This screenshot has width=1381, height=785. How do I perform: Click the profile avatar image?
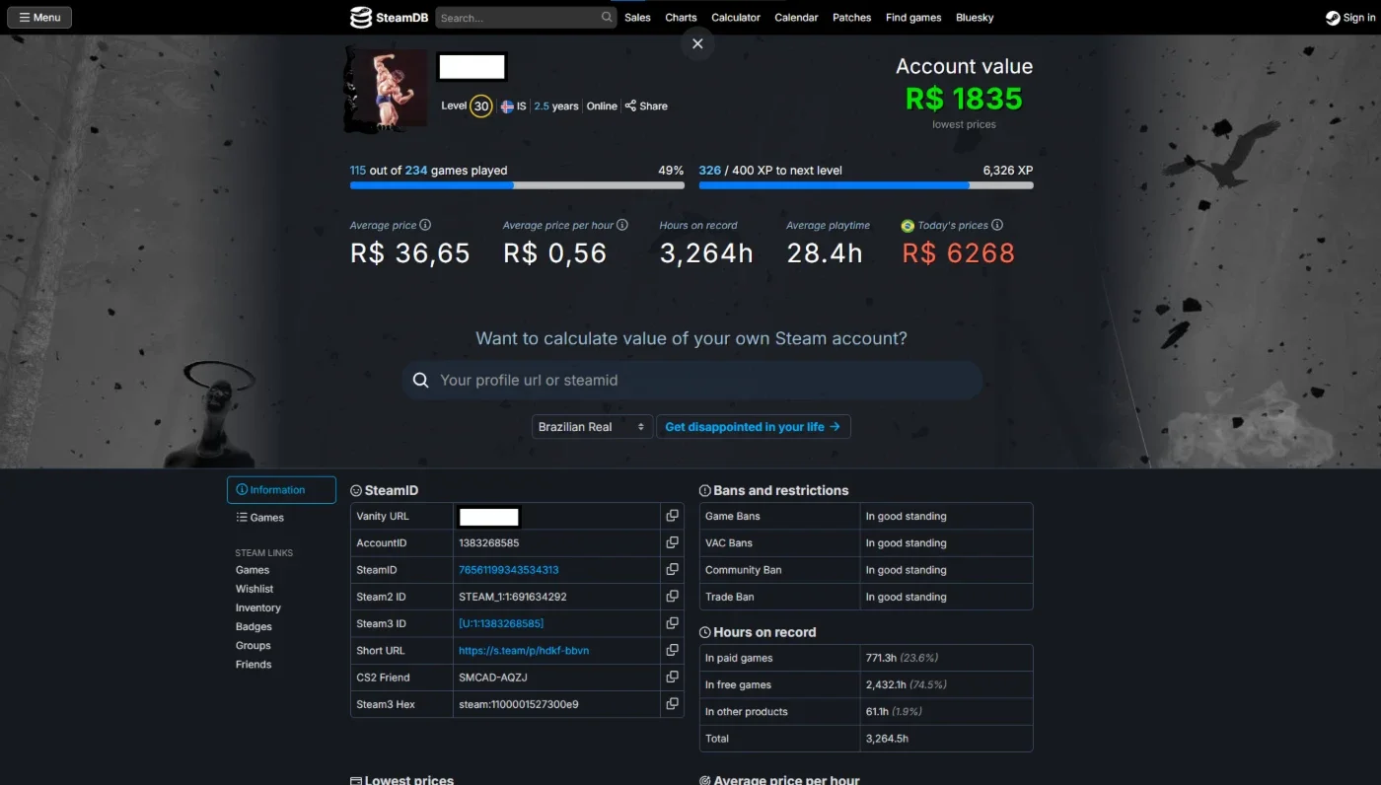click(x=386, y=89)
